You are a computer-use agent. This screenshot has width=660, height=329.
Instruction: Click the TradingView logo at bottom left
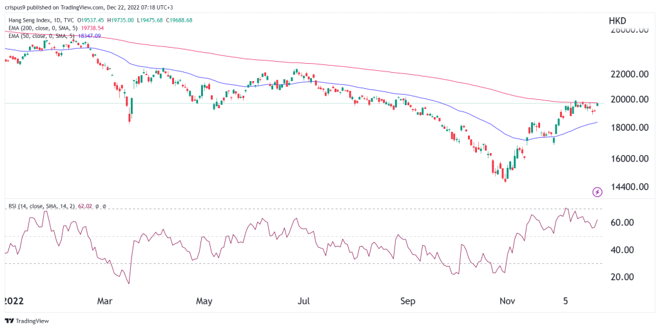click(x=21, y=321)
